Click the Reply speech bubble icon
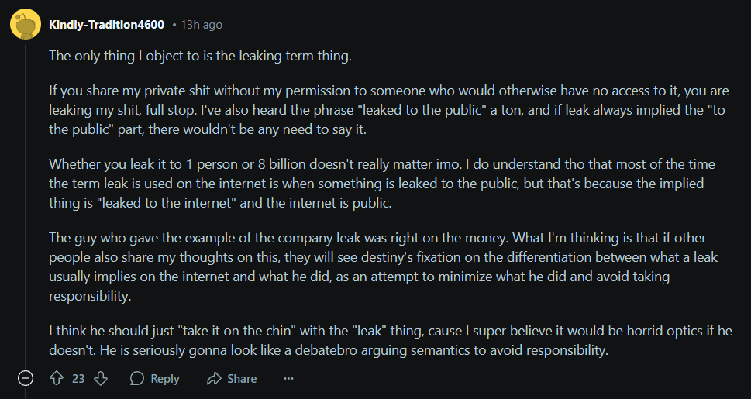 (x=137, y=379)
